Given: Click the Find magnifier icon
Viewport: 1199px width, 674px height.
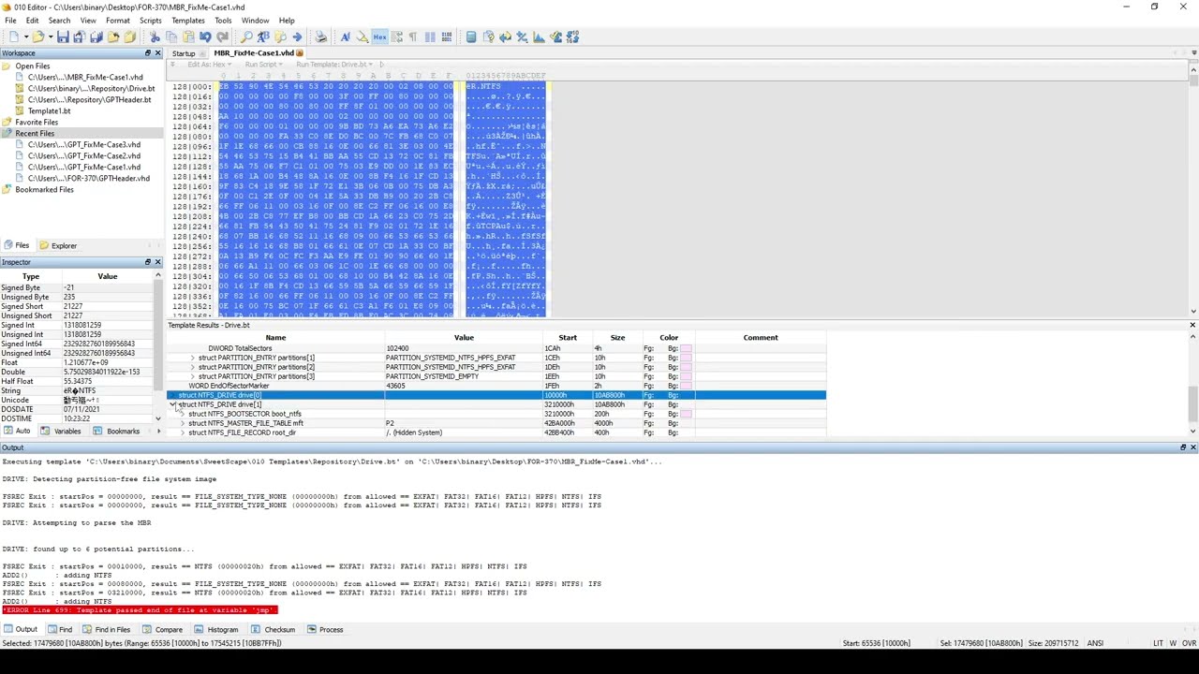Looking at the screenshot, I should pyautogui.click(x=245, y=37).
